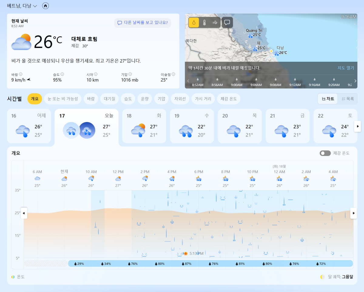Screen dimensions: 364x292
Task: Select the wind map layer icon
Action: [x=215, y=22]
